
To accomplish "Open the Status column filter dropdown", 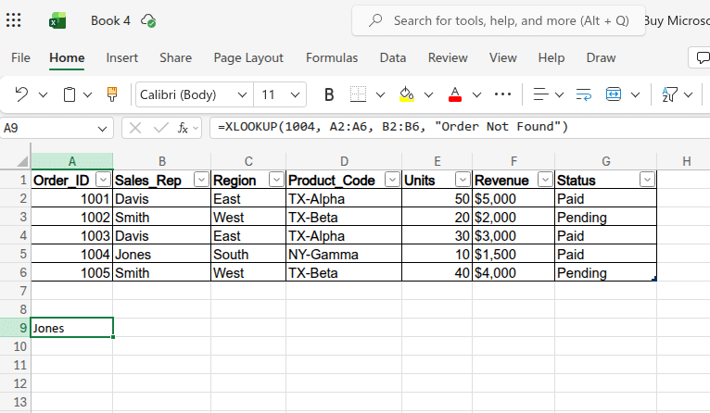I will 647,181.
